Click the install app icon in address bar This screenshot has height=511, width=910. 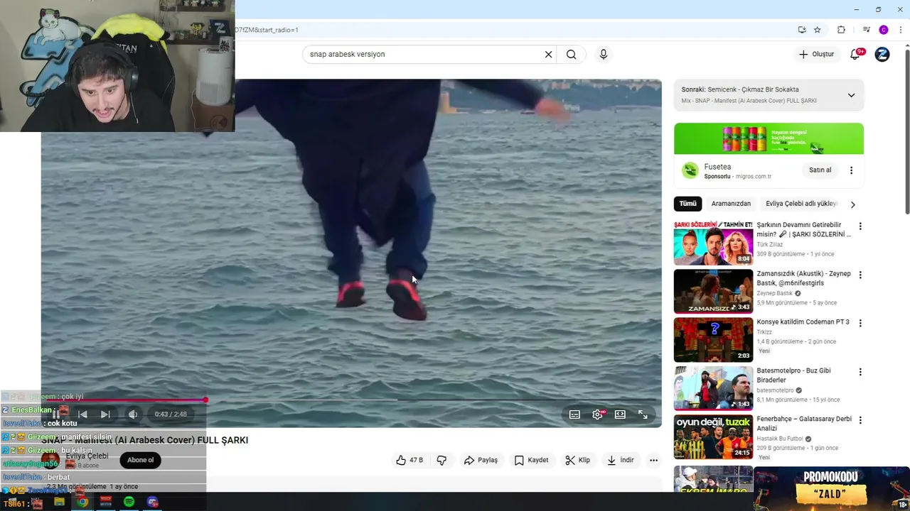click(x=802, y=30)
